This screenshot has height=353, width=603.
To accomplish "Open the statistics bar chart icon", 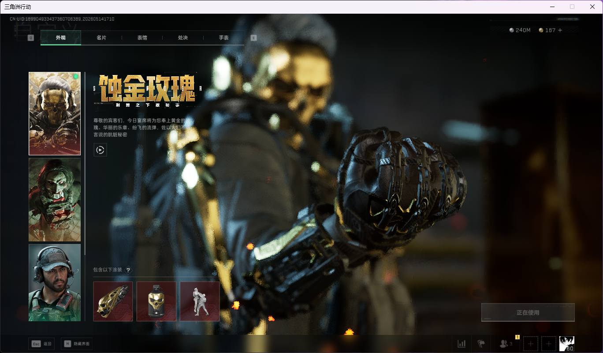I will [x=462, y=344].
